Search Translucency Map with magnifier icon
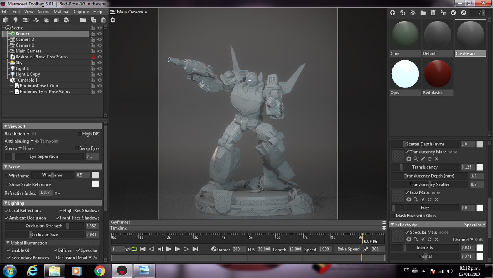The height and width of the screenshot is (278, 493). [416, 159]
